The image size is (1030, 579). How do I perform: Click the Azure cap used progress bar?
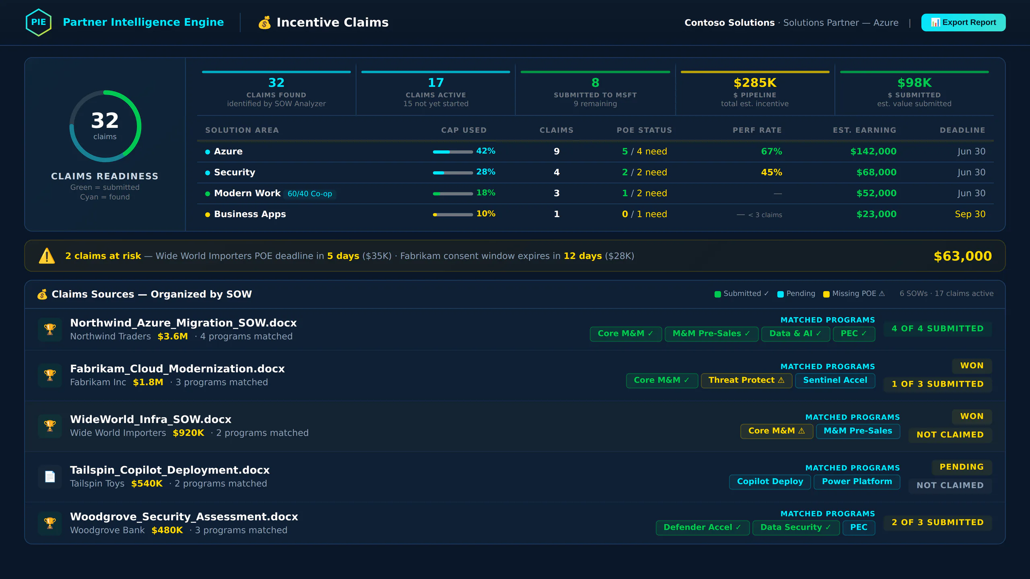tap(453, 152)
